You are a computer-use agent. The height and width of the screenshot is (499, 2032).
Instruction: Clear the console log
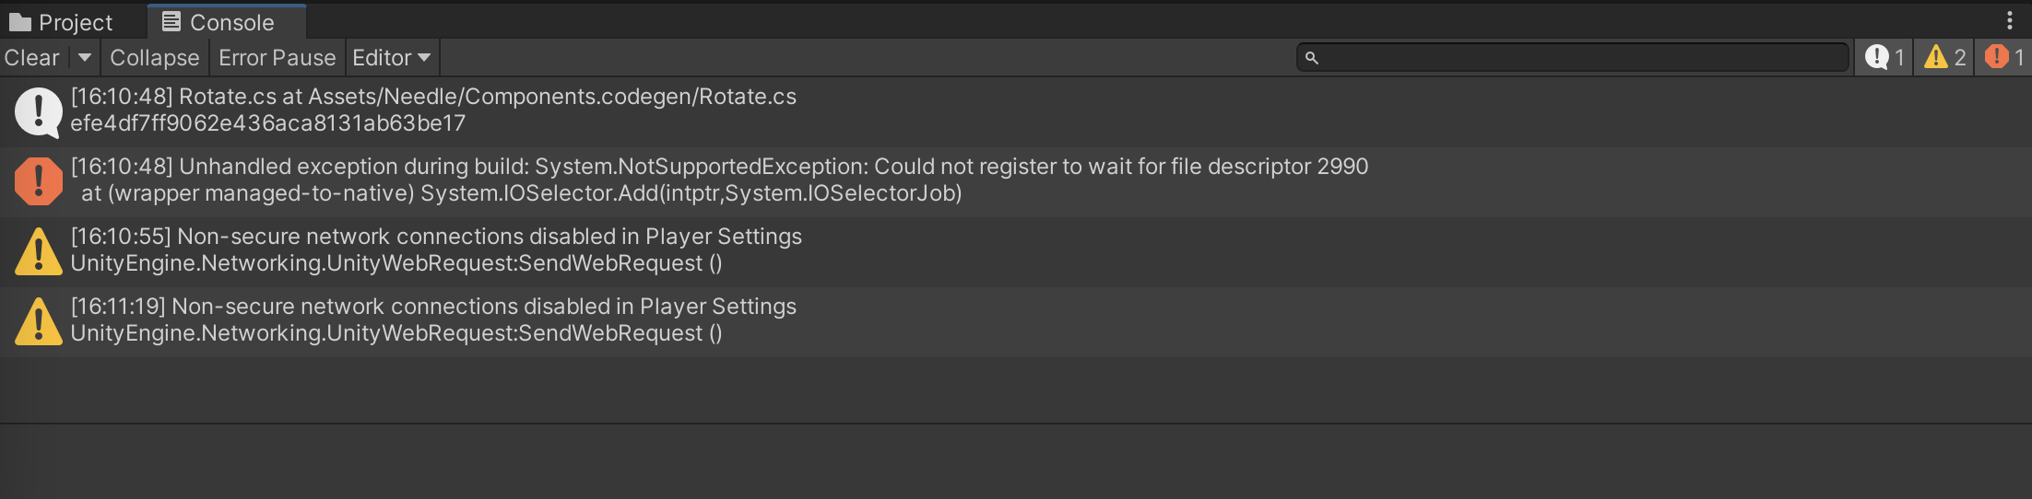pos(32,58)
